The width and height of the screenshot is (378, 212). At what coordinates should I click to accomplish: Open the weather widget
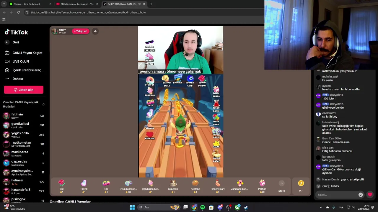coord(14,207)
